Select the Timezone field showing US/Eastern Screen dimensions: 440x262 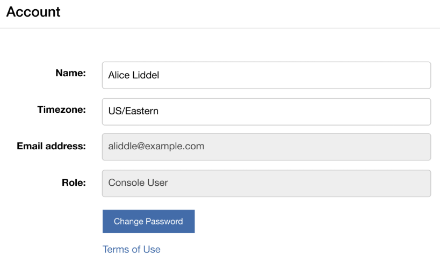[x=266, y=112]
